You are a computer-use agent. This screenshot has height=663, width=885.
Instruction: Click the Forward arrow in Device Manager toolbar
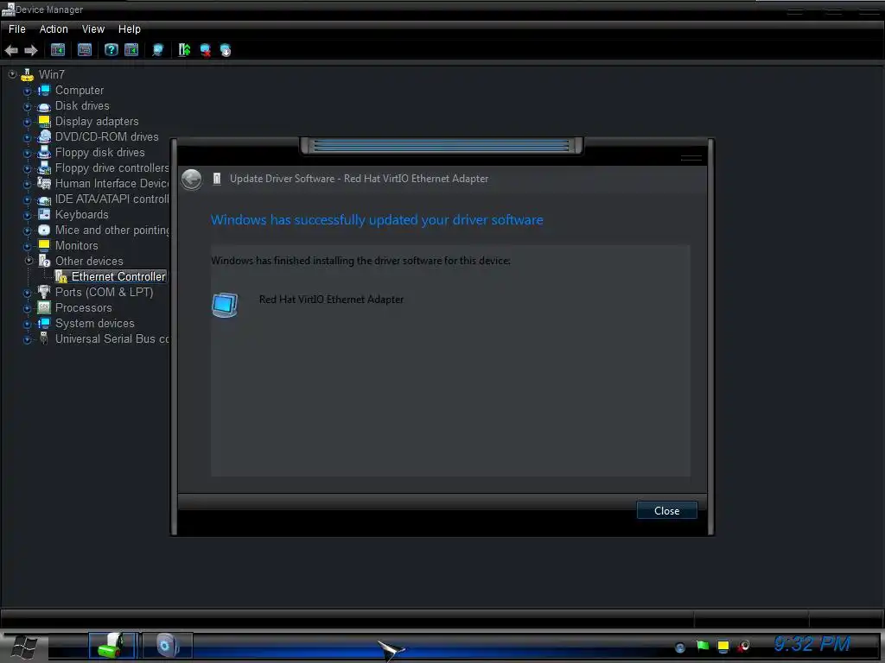[31, 50]
